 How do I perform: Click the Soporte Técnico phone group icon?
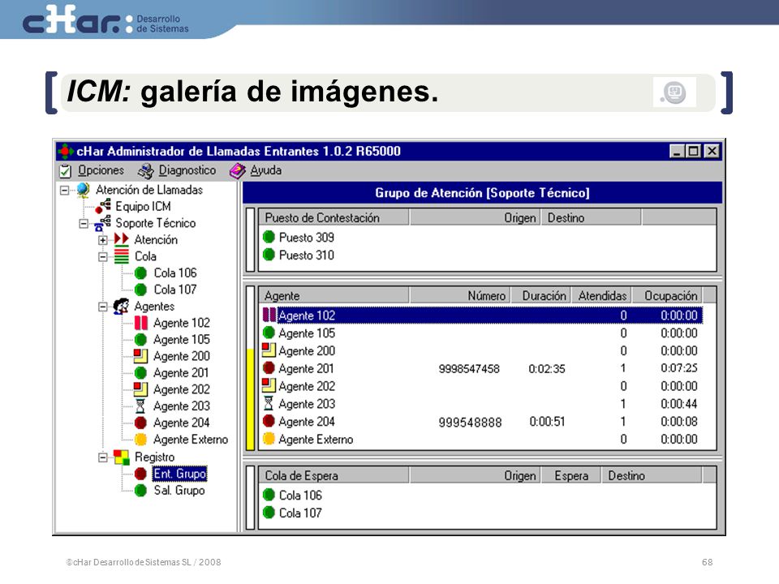pyautogui.click(x=102, y=224)
